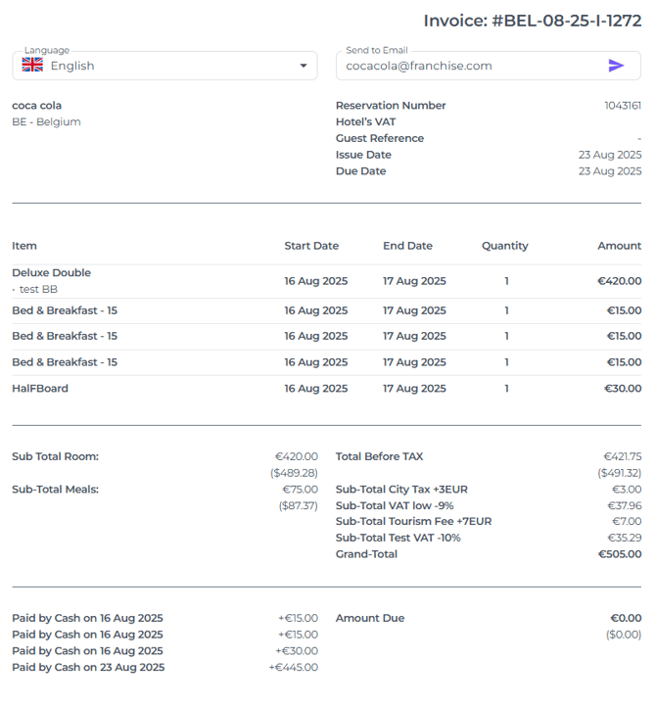Image resolution: width=656 pixels, height=707 pixels.
Task: Click the coca cola company name
Action: click(x=37, y=106)
